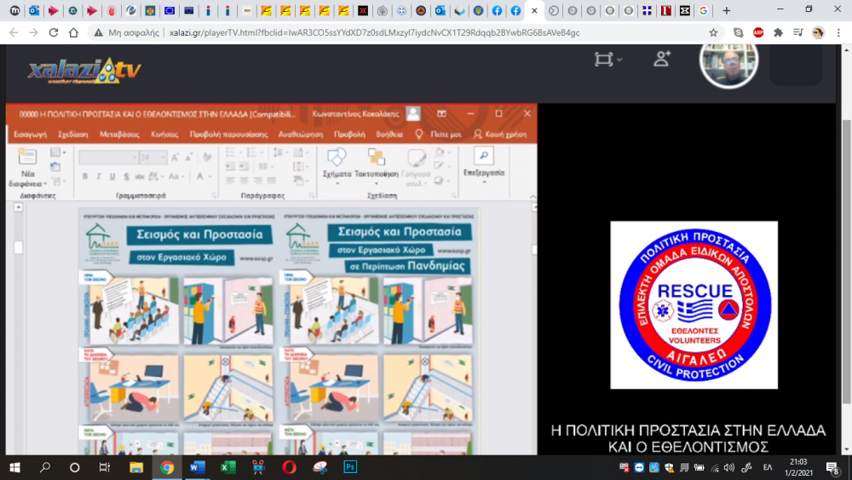Click decrease font size icon in PowerPoint
The width and height of the screenshot is (852, 480).
tap(188, 158)
